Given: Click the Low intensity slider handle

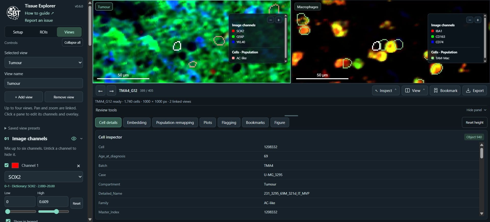Looking at the screenshot, I should point(8,212).
